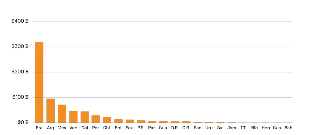Click the Mex orange bar
Viewport: 319px width, 135px height.
point(62,113)
